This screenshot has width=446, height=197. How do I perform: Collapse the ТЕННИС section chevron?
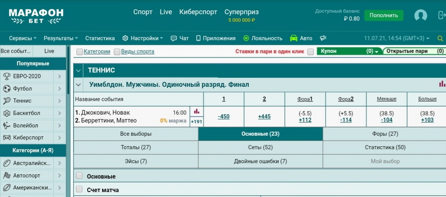(x=78, y=70)
